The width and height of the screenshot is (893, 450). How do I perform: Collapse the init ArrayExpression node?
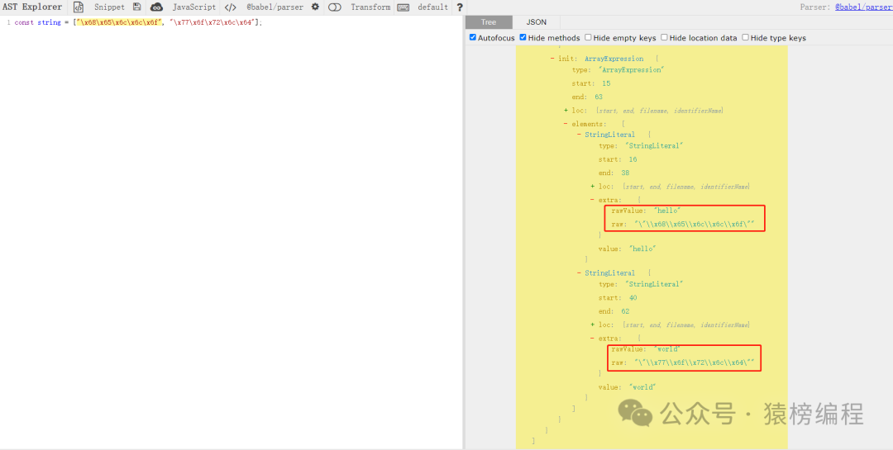pos(552,59)
